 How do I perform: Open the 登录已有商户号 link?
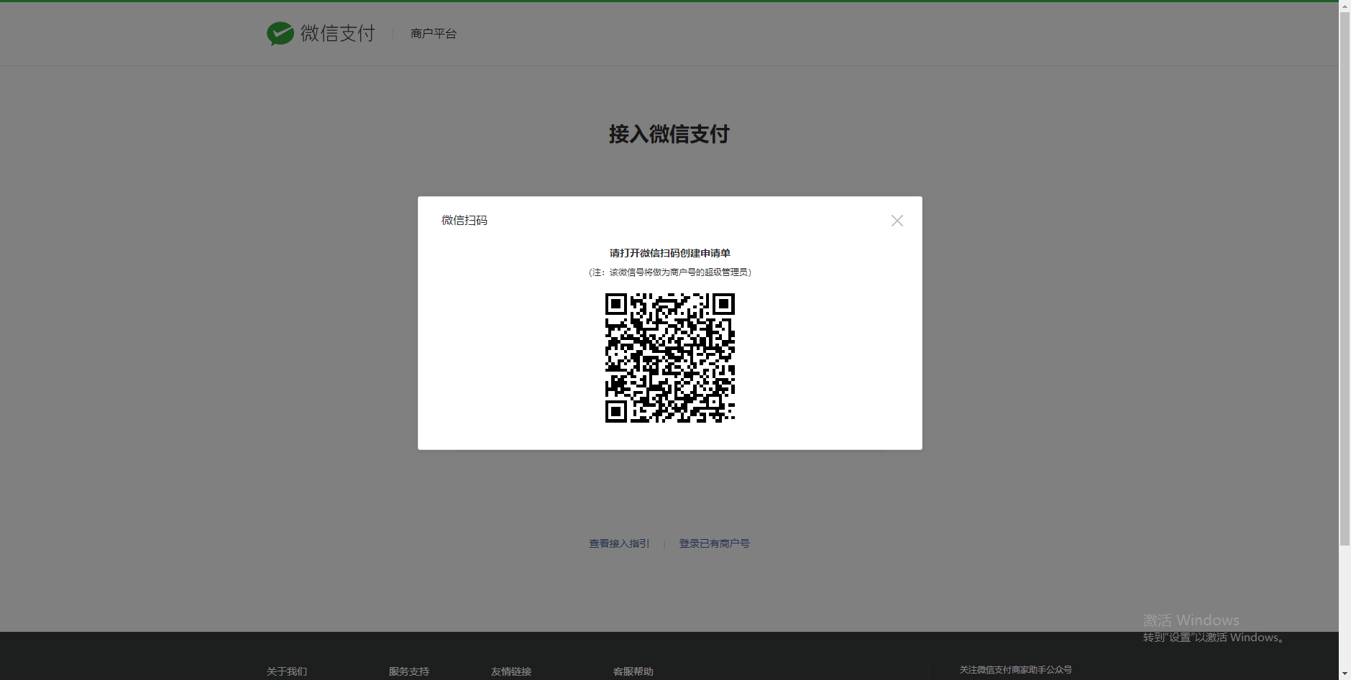pos(714,543)
